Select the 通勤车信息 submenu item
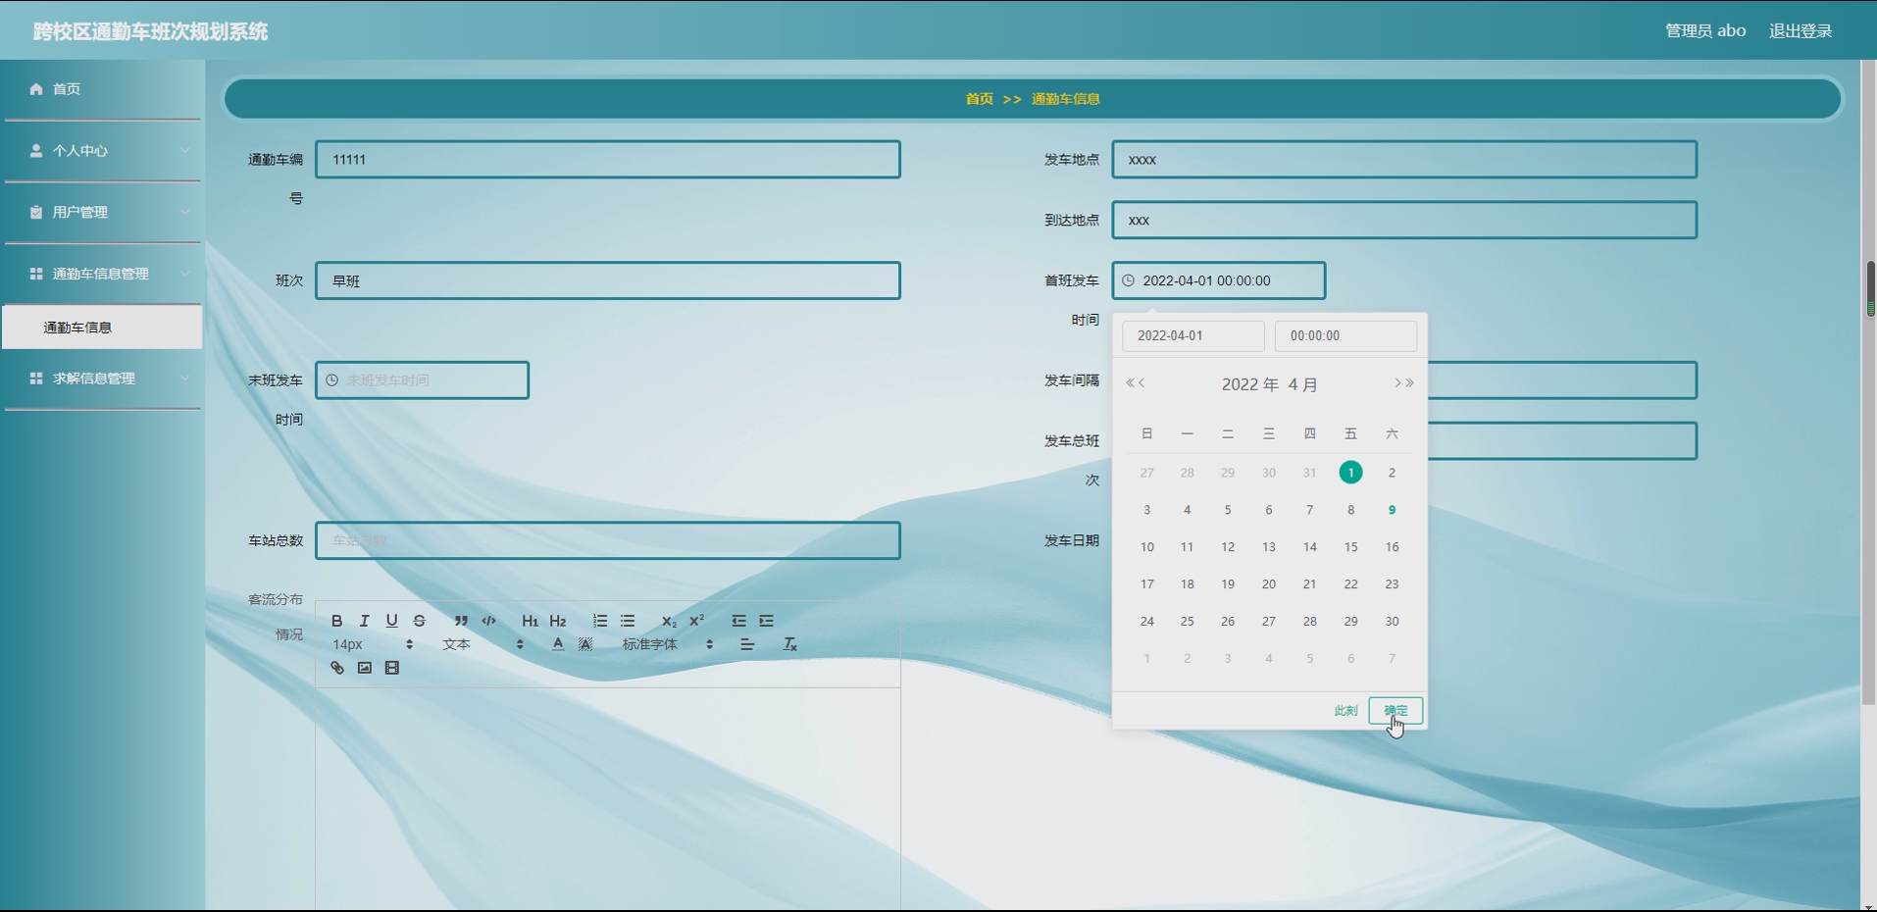The width and height of the screenshot is (1877, 912). point(102,328)
